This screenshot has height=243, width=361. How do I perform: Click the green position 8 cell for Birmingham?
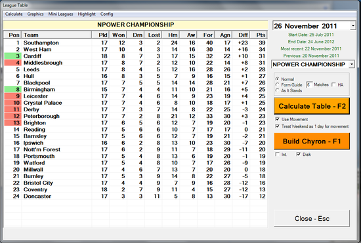tap(12, 89)
